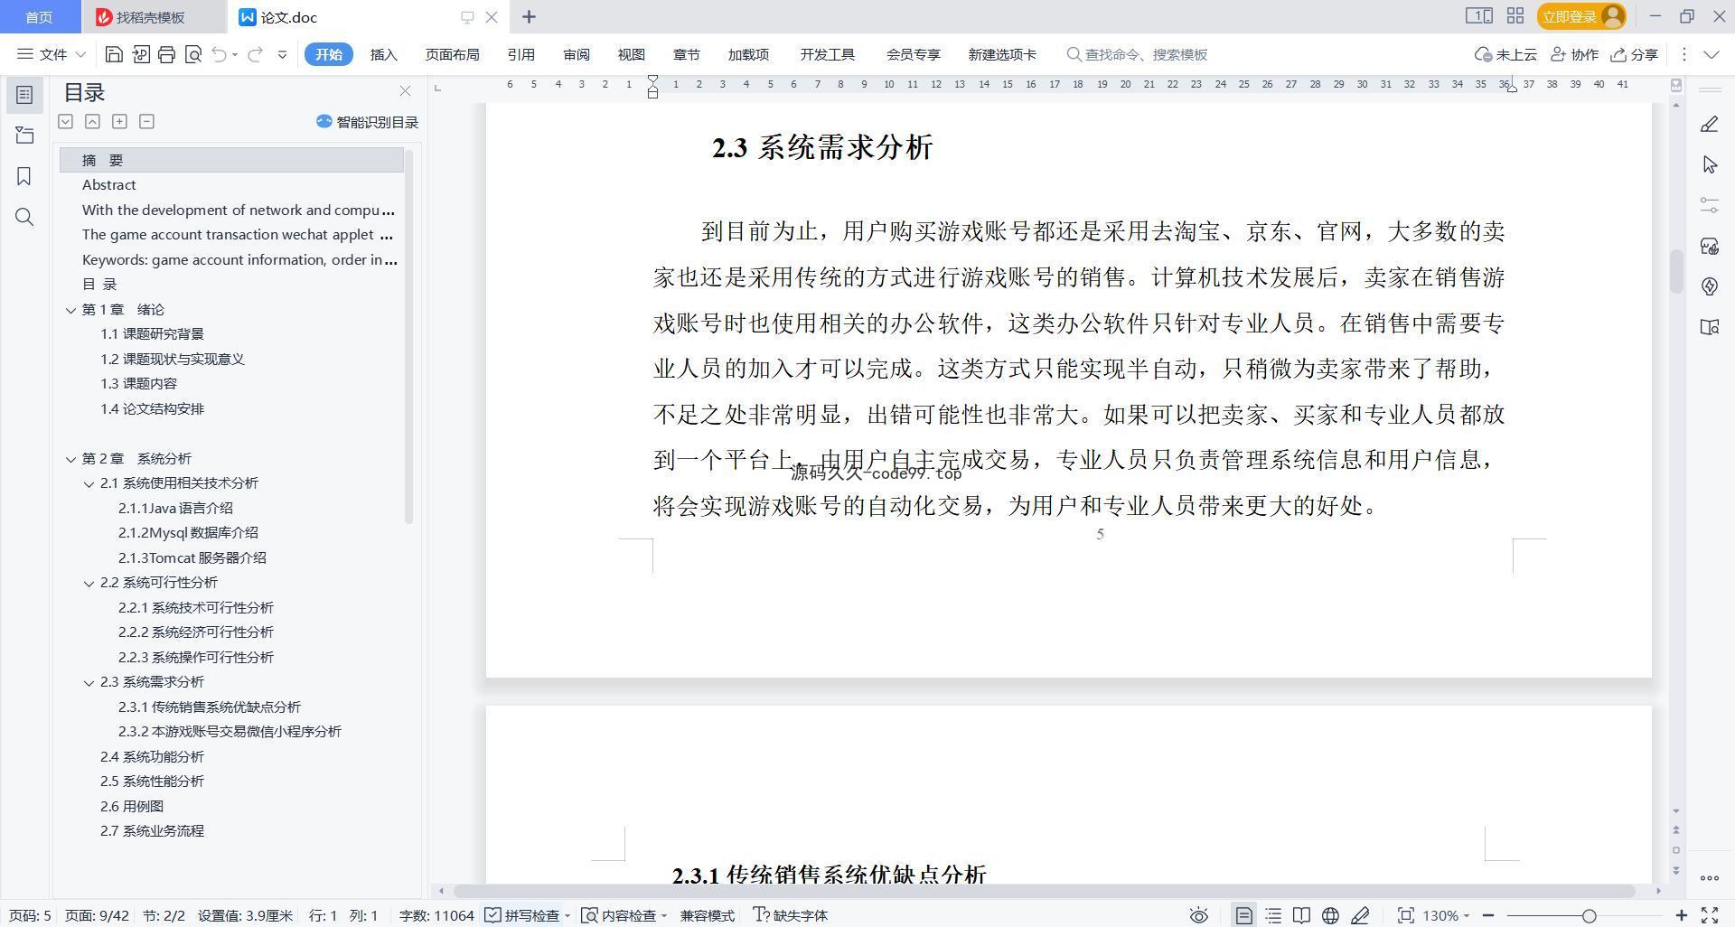The height and width of the screenshot is (927, 1735).
Task: Open a new tab with the plus icon
Action: (x=530, y=16)
